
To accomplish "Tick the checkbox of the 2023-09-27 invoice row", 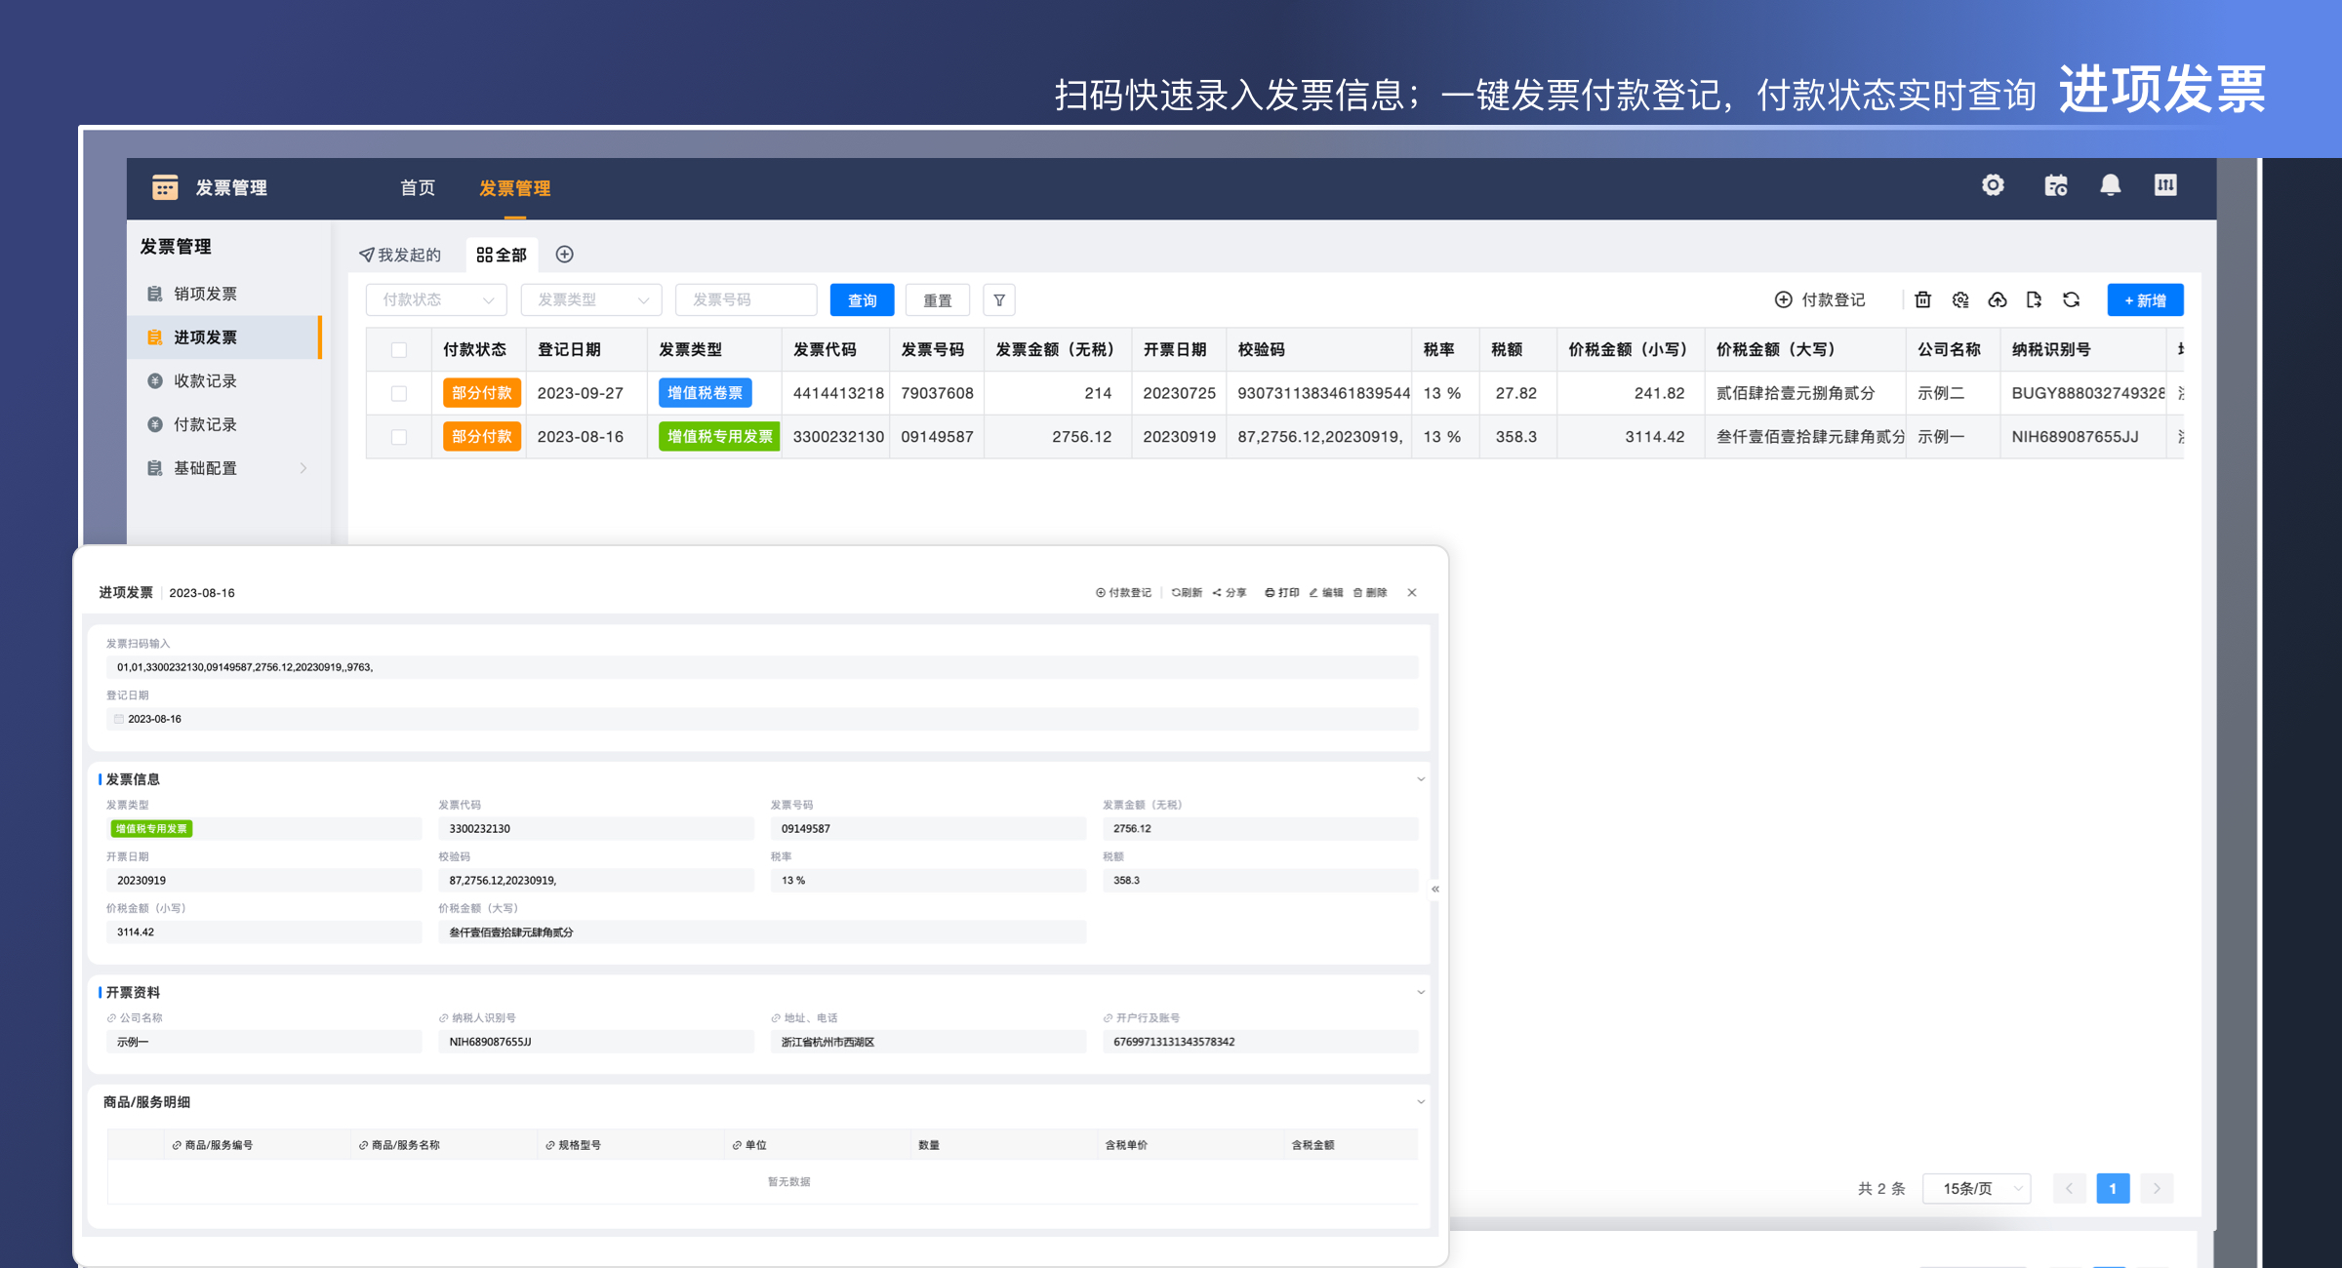I will pos(398,393).
